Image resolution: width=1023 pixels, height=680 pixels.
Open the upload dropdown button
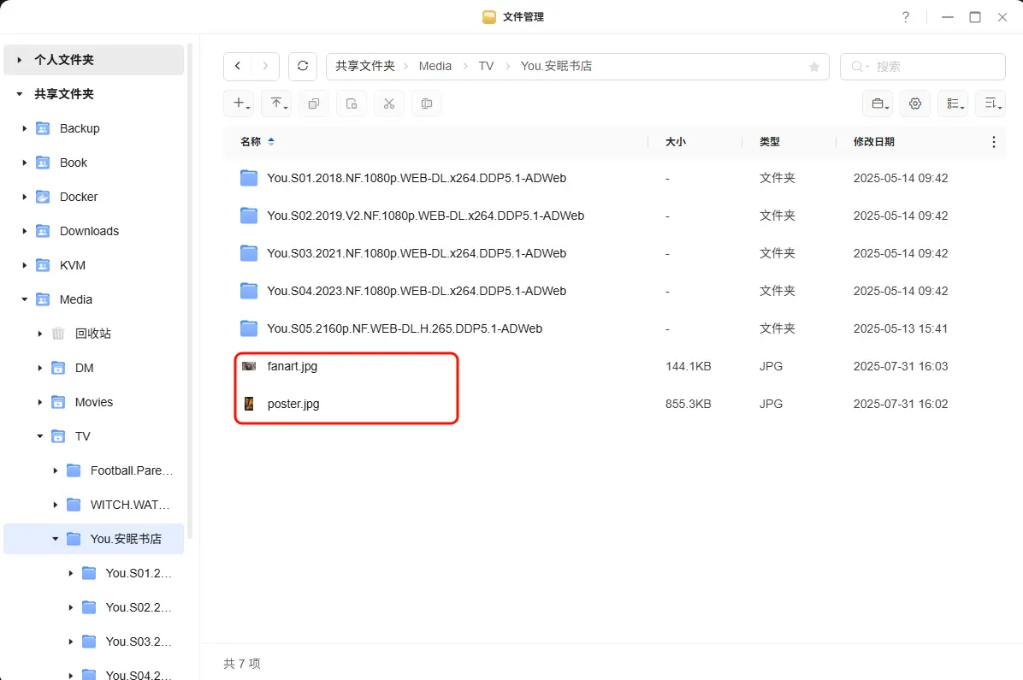tap(279, 103)
